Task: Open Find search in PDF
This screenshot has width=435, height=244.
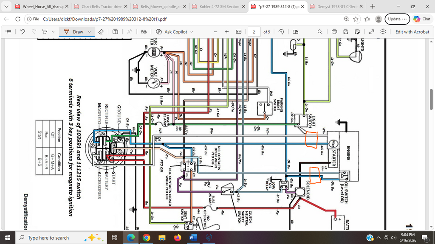Action: click(x=320, y=32)
